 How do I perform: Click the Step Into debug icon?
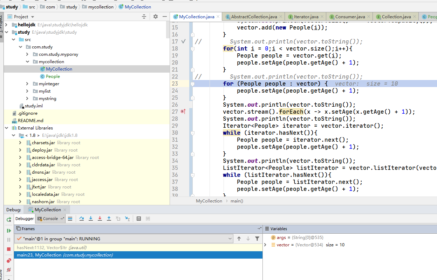pos(91,219)
